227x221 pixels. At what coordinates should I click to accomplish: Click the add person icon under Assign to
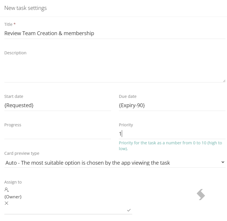point(6,190)
